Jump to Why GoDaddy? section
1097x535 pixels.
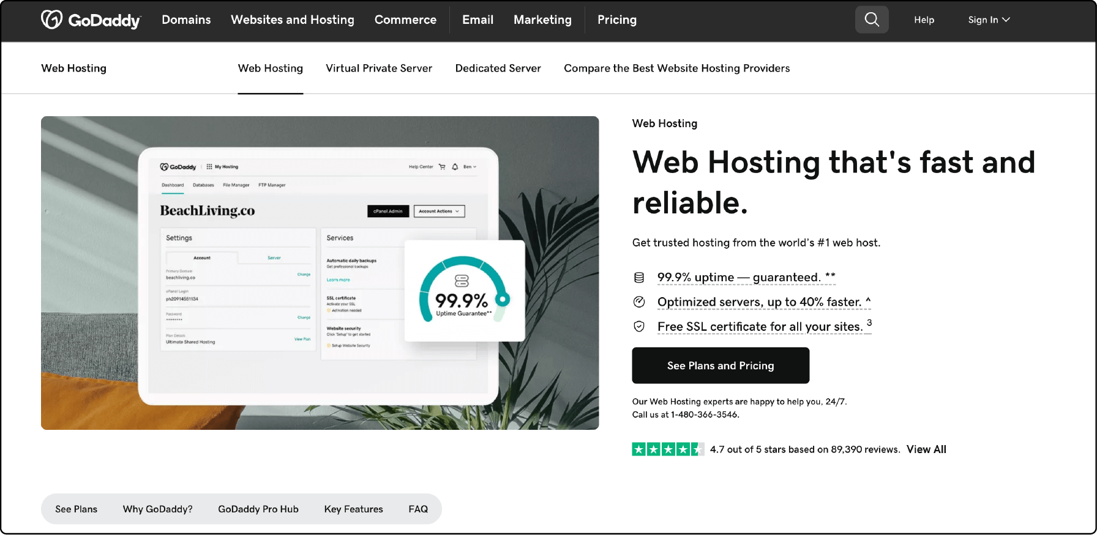(x=157, y=509)
